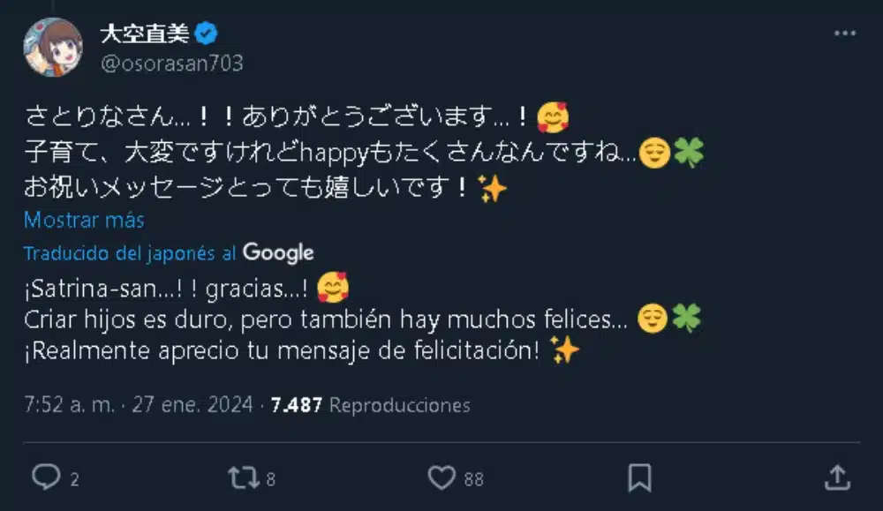View the 7.487 Reproducciones count
The height and width of the screenshot is (511, 883).
pos(371,405)
